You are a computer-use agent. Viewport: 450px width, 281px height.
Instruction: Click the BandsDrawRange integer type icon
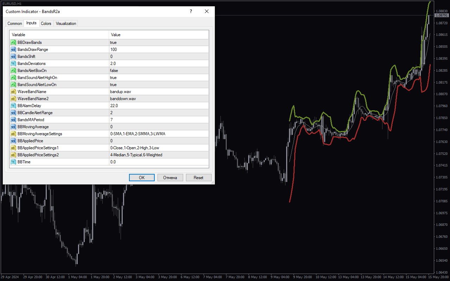(x=13, y=50)
